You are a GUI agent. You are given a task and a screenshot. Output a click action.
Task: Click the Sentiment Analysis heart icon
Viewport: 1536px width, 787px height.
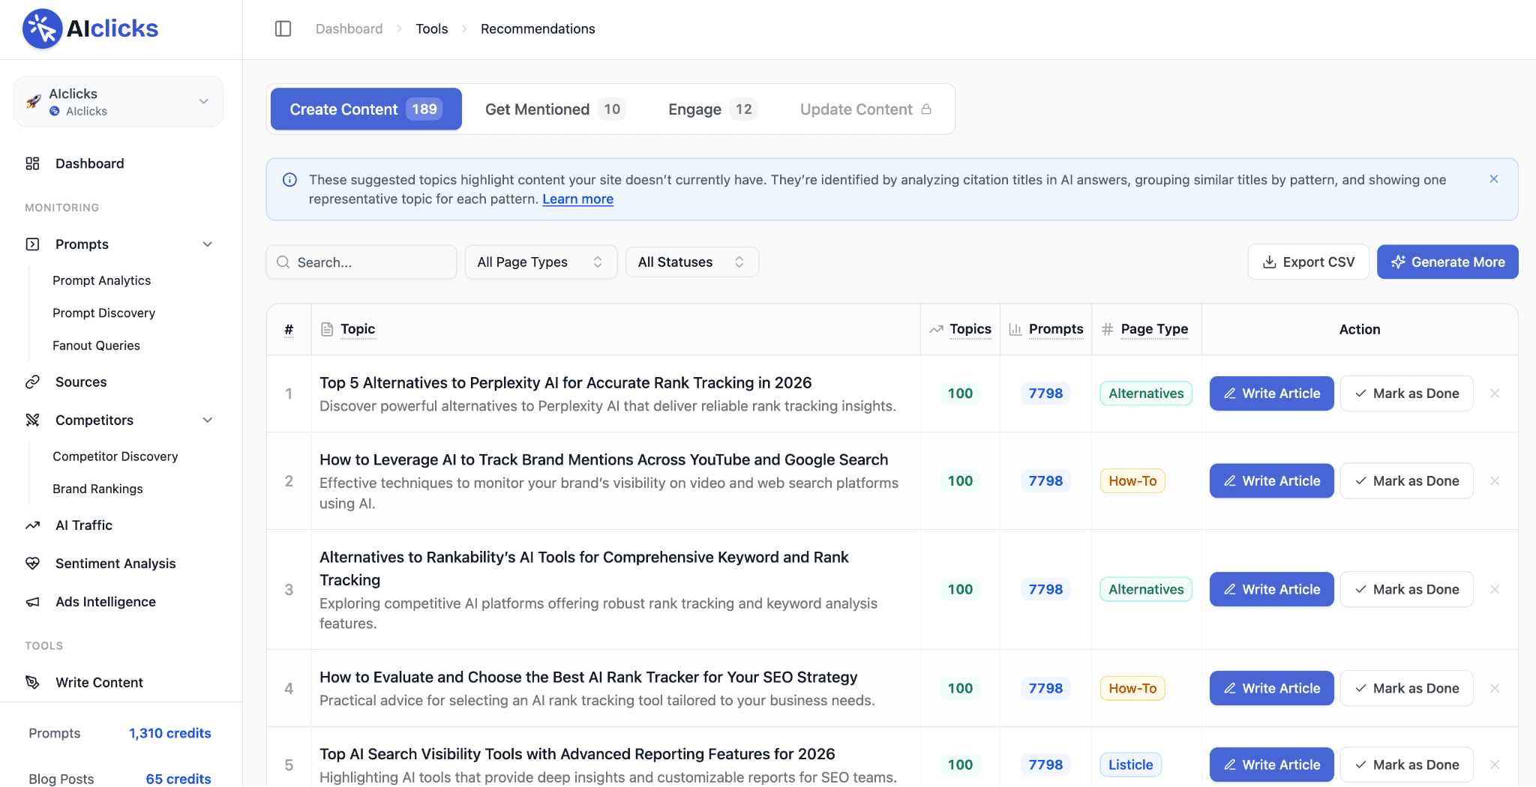(32, 564)
